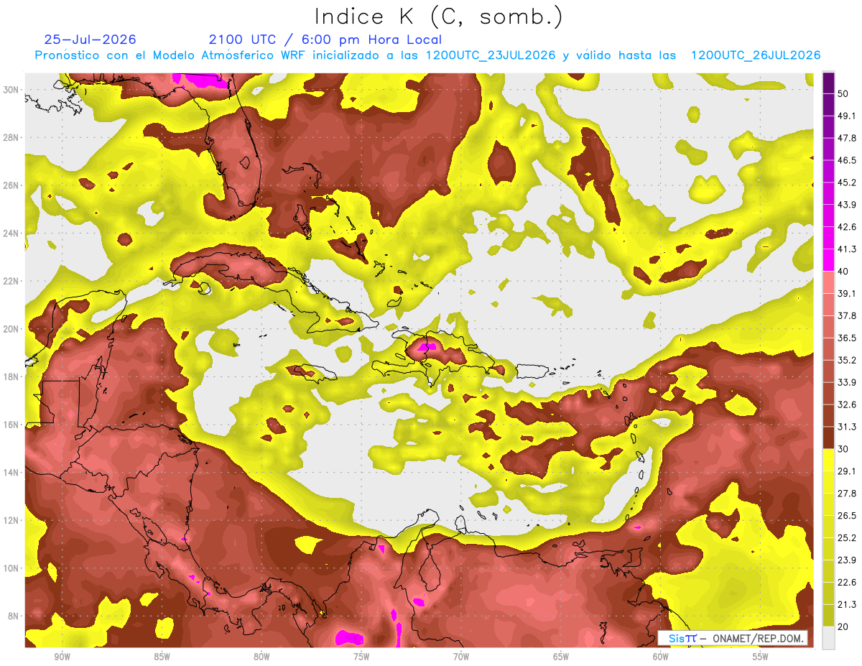Click the longitude label 55W
862x666 pixels.
[x=761, y=657]
